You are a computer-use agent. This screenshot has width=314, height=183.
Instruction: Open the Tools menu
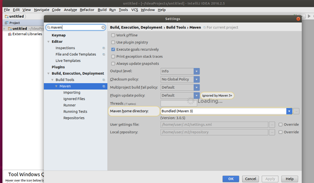pos(123,10)
